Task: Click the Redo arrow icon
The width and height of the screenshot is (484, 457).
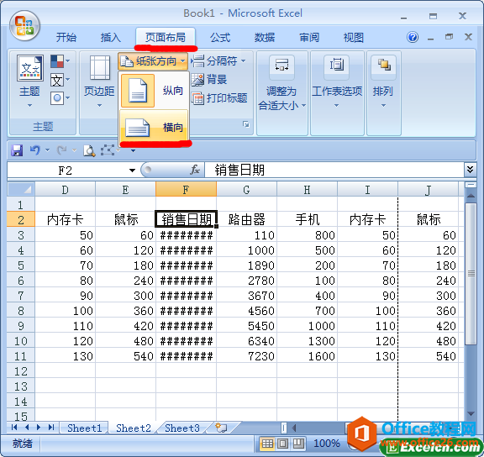Action: pyautogui.click(x=62, y=150)
